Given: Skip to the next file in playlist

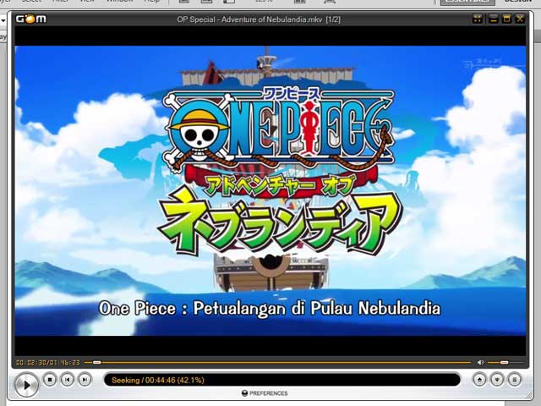Looking at the screenshot, I should tap(85, 380).
